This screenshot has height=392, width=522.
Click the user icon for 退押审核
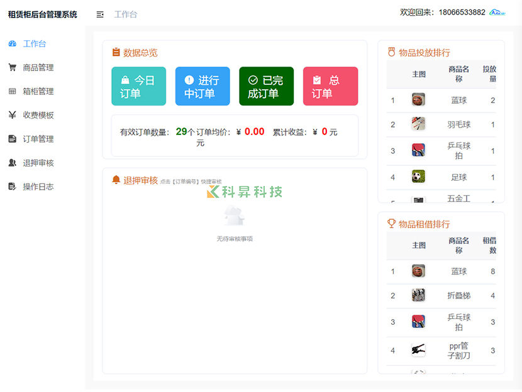[12, 163]
